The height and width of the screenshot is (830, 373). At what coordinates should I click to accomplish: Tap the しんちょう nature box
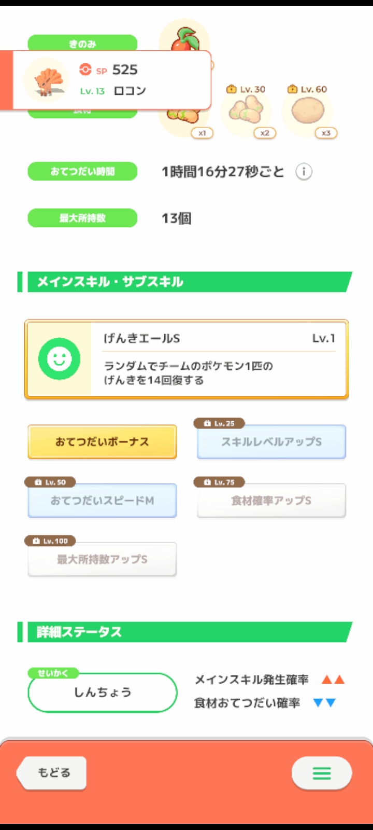coord(103,693)
